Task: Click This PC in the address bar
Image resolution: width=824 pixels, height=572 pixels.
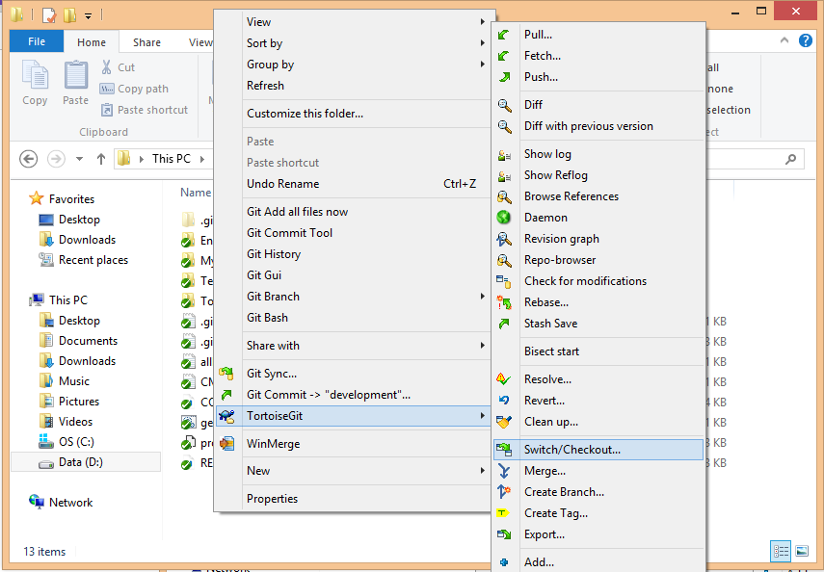Action: 172,159
